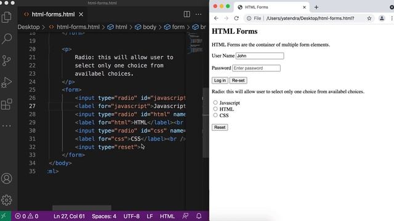This screenshot has width=394, height=221.
Task: Close the HTML Forms browser tab
Action: point(304,7)
